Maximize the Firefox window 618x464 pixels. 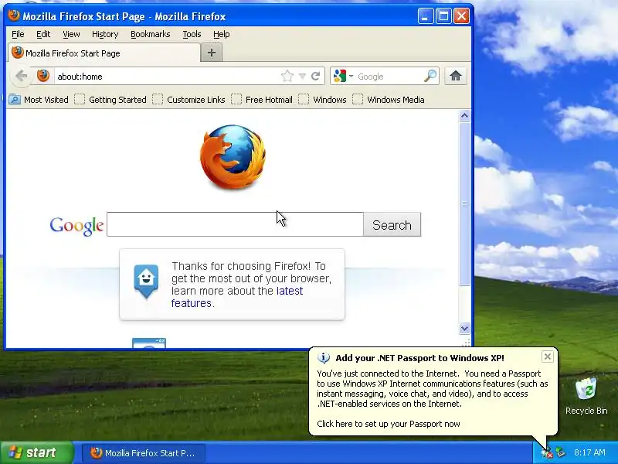443,16
